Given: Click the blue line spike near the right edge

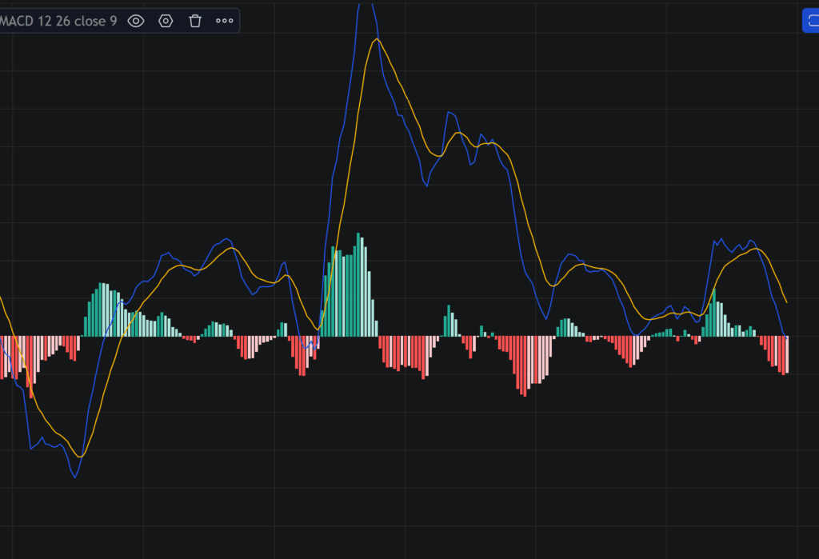Looking at the screenshot, I should click(x=720, y=238).
